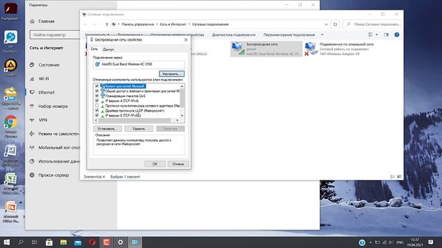Select the IP версии 4 (TCP/IPv4) item
The width and height of the screenshot is (442, 248).
(122, 101)
